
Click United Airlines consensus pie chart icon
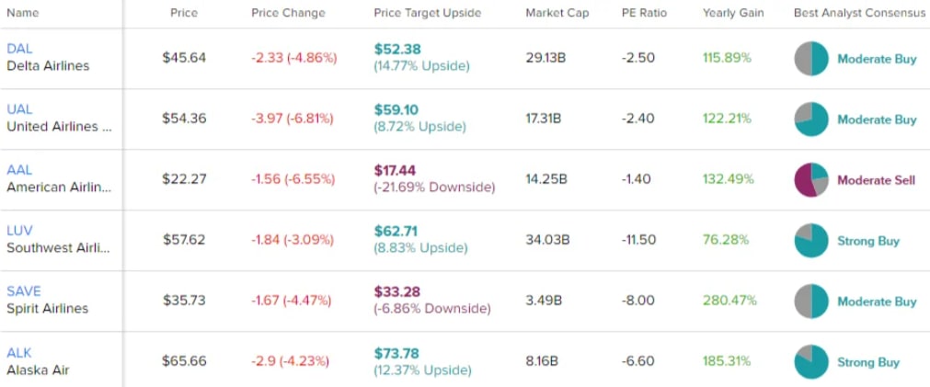pyautogui.click(x=811, y=120)
